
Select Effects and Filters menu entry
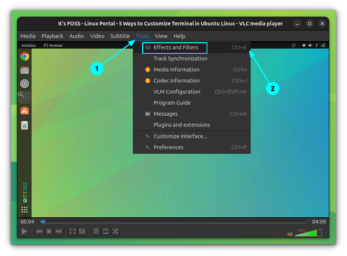click(192, 48)
